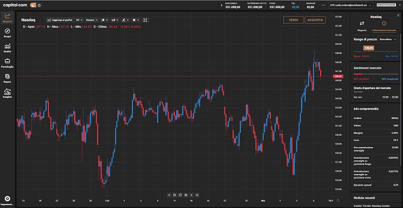Open the Giornaliero price range dropdown
Viewport: 403px width, 208px height.
coord(388,39)
